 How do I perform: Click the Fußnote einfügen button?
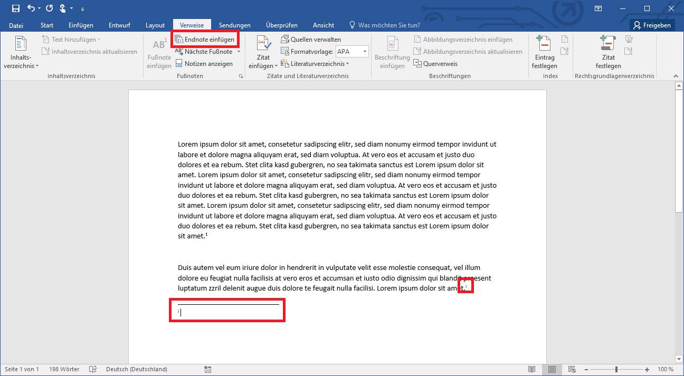point(159,53)
